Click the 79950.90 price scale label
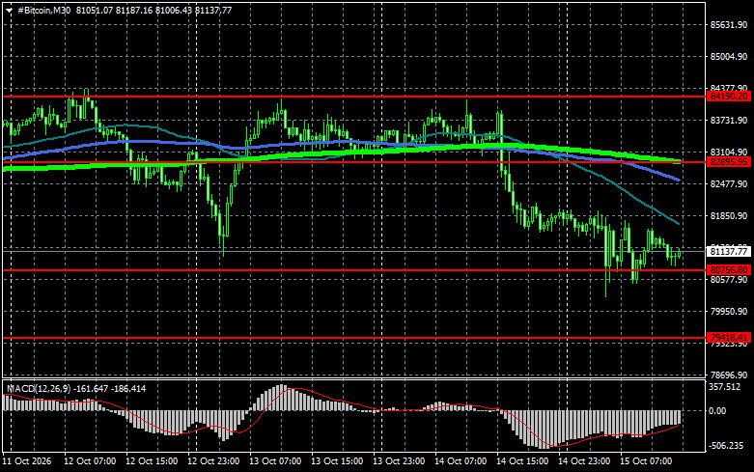 point(729,312)
